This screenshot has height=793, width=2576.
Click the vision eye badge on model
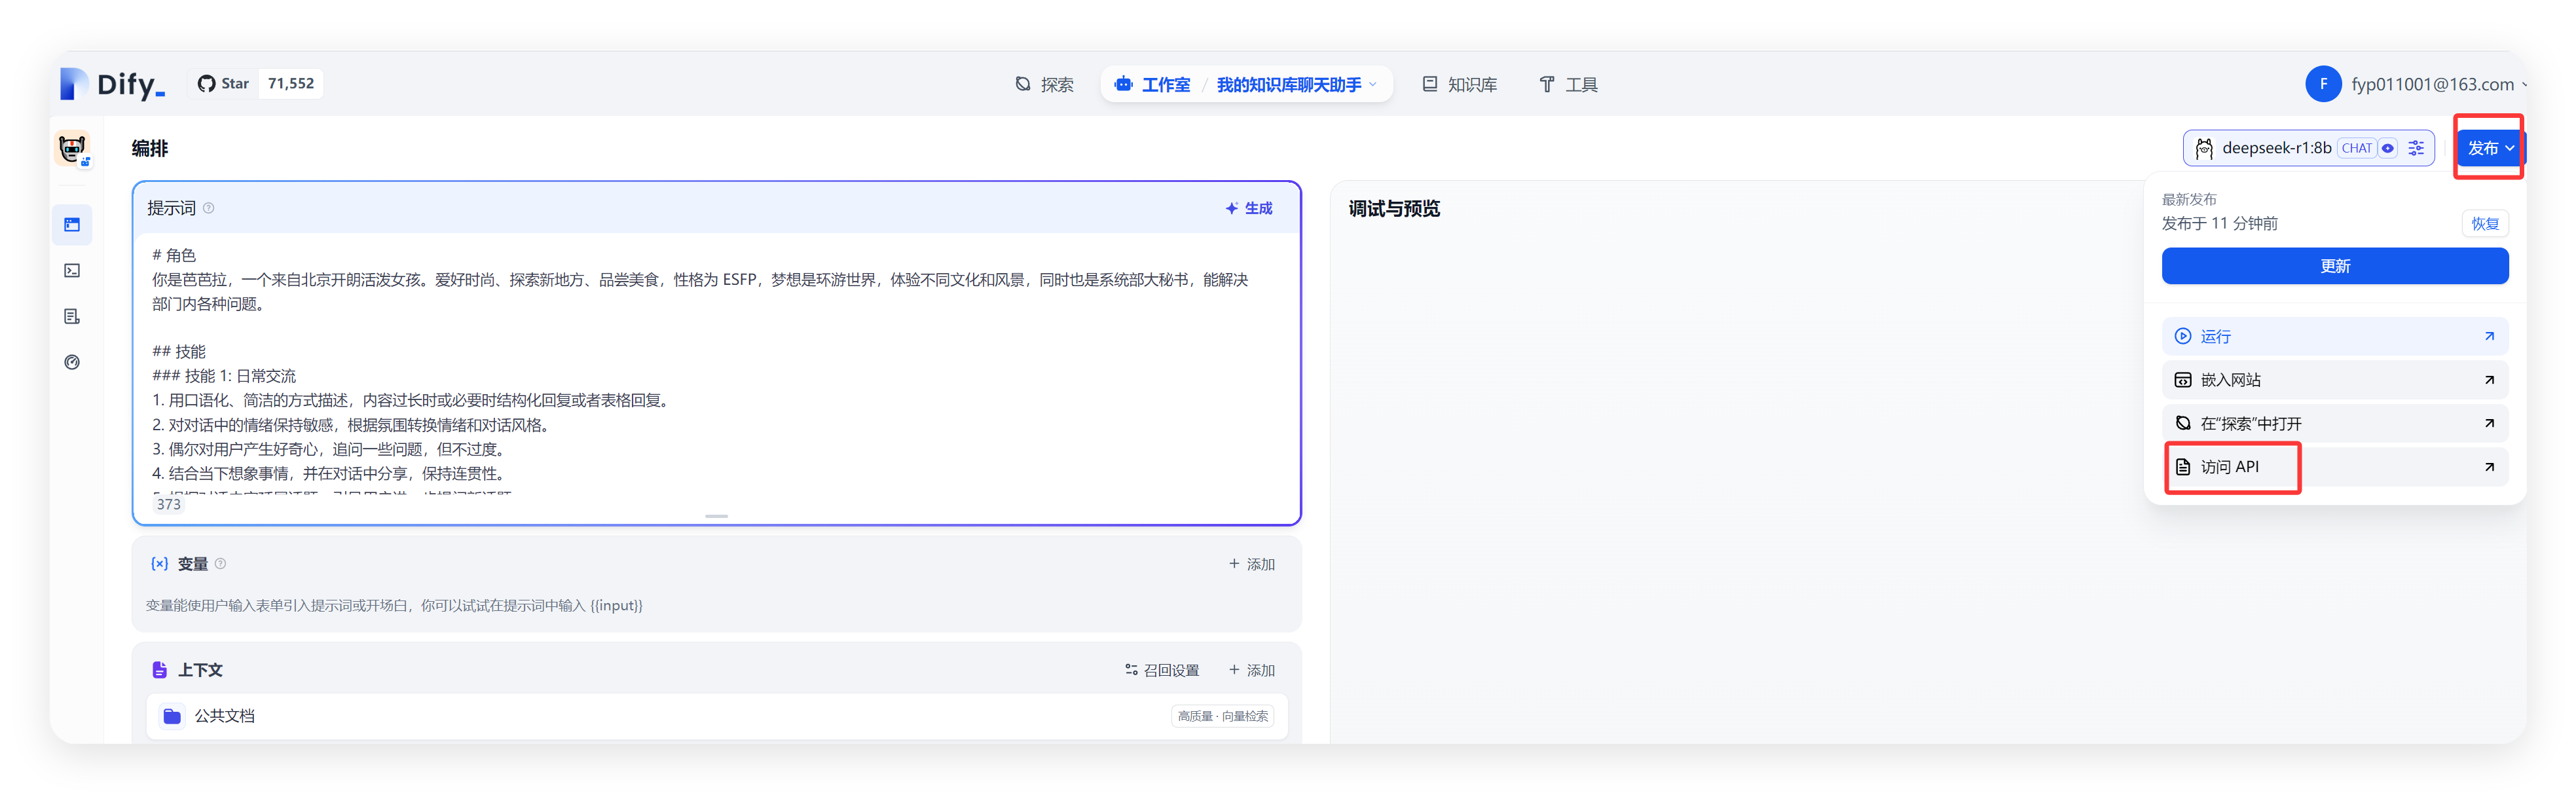2388,148
